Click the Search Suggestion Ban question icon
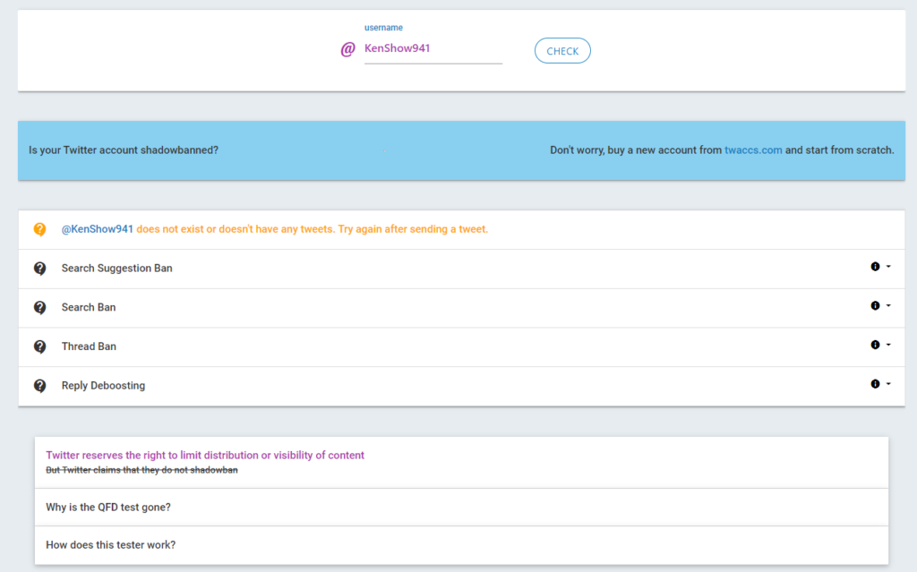Screen dimensions: 917x572 point(39,269)
